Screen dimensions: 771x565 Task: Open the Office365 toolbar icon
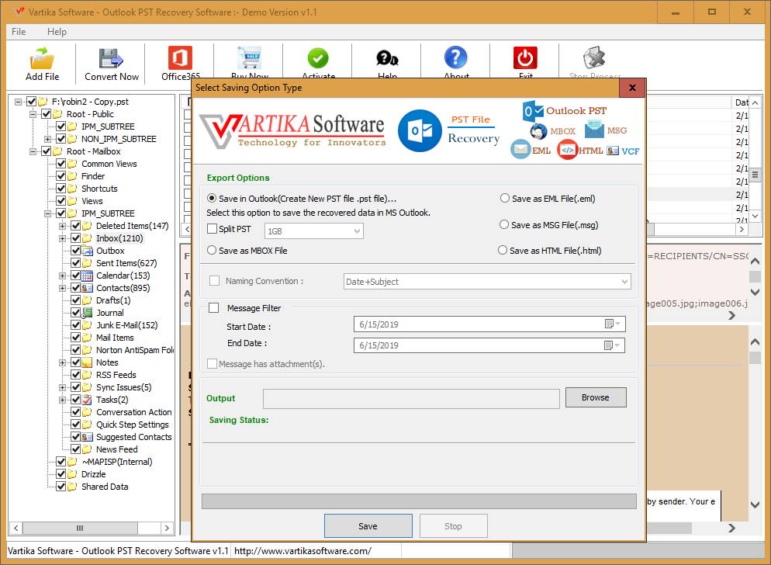[x=180, y=58]
